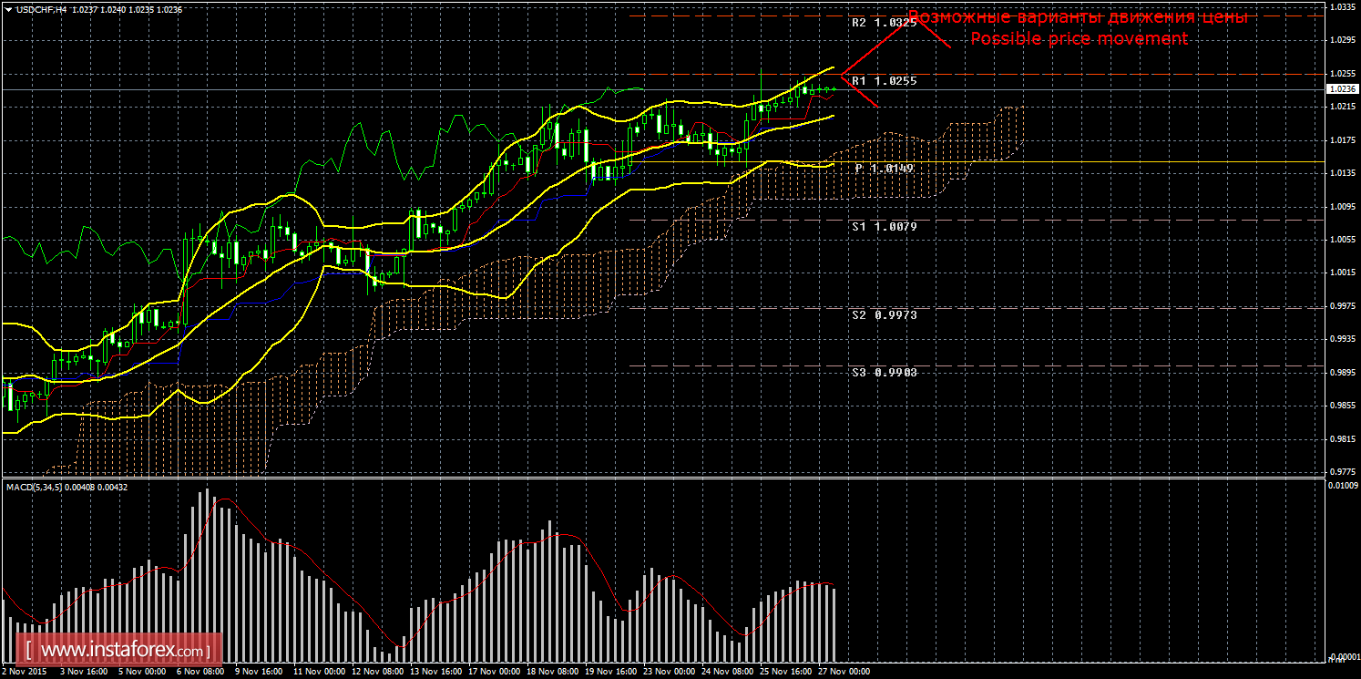Click 1.0175 on the price axis
Viewport: 1361px width, 679px height.
click(1343, 139)
